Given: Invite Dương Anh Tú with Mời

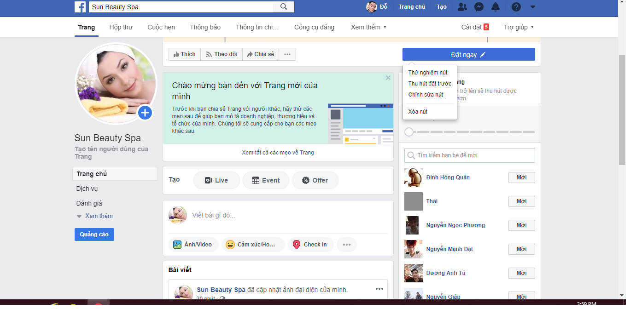Looking at the screenshot, I should 521,273.
